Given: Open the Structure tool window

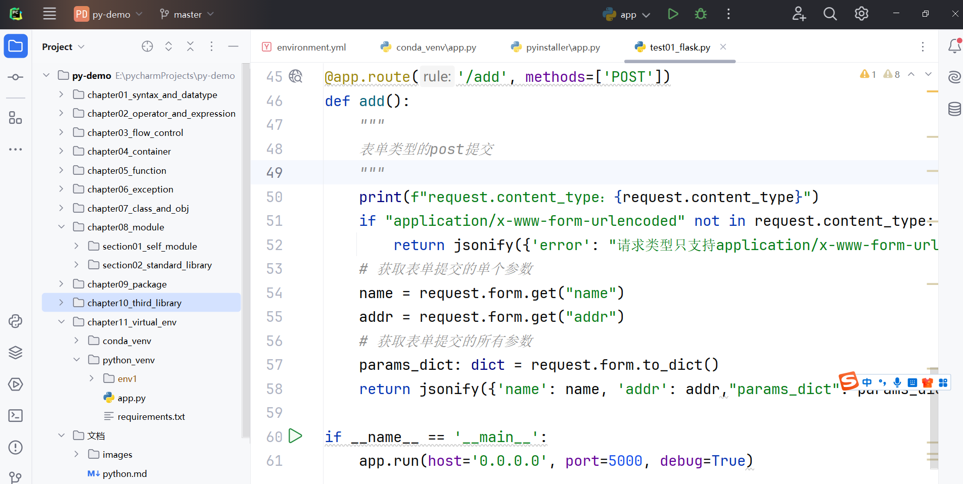Looking at the screenshot, I should 16,118.
